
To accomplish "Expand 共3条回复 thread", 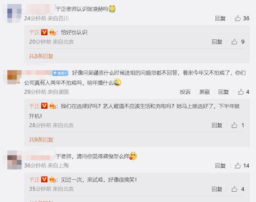I will click(41, 56).
